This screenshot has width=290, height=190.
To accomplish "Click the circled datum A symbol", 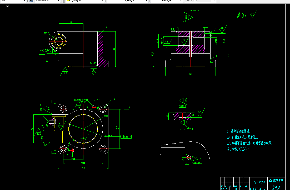I will 94,73.
